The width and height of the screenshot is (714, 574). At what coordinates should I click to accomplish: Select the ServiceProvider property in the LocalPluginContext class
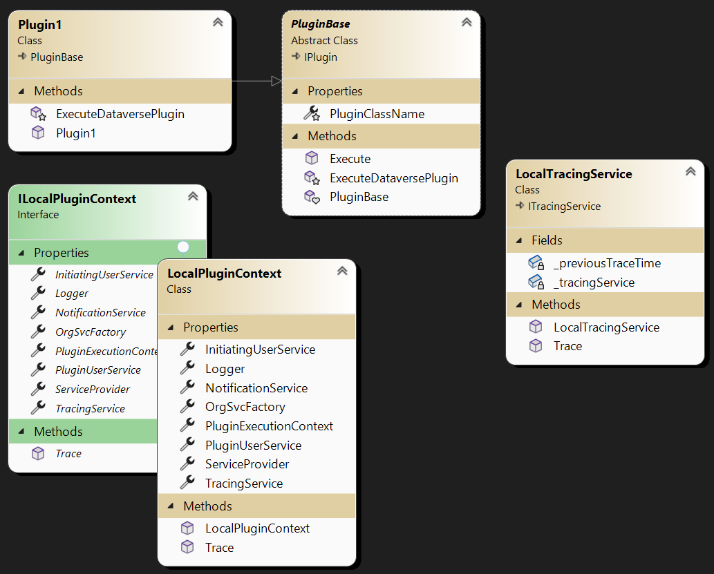pyautogui.click(x=247, y=464)
